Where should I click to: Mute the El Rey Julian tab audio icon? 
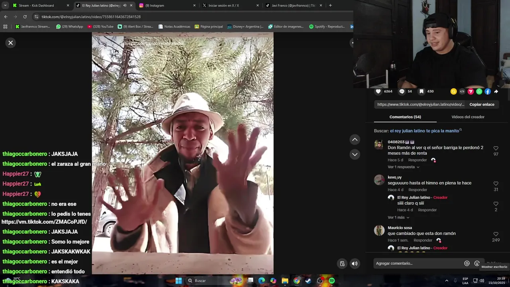point(125,6)
